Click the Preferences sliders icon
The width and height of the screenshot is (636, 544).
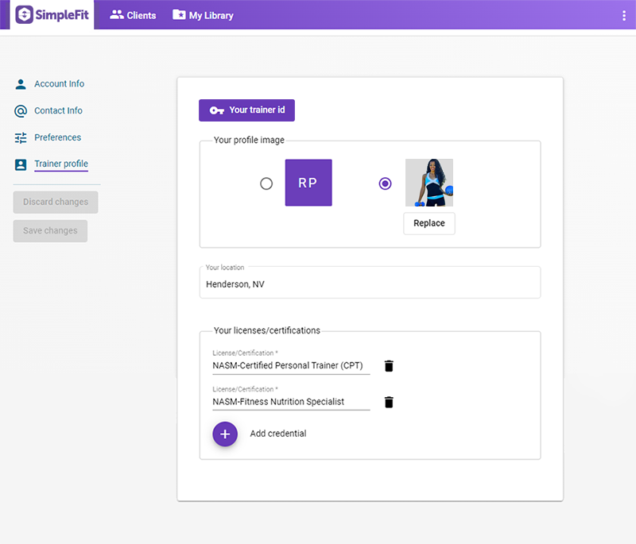click(x=21, y=137)
